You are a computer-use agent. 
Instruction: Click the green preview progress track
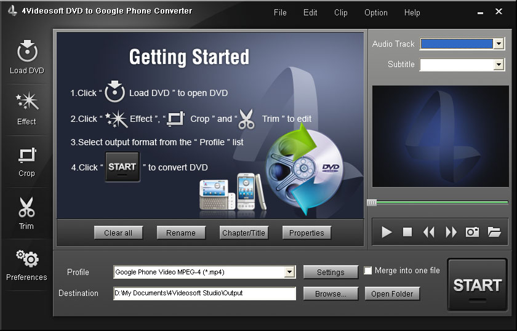442,202
